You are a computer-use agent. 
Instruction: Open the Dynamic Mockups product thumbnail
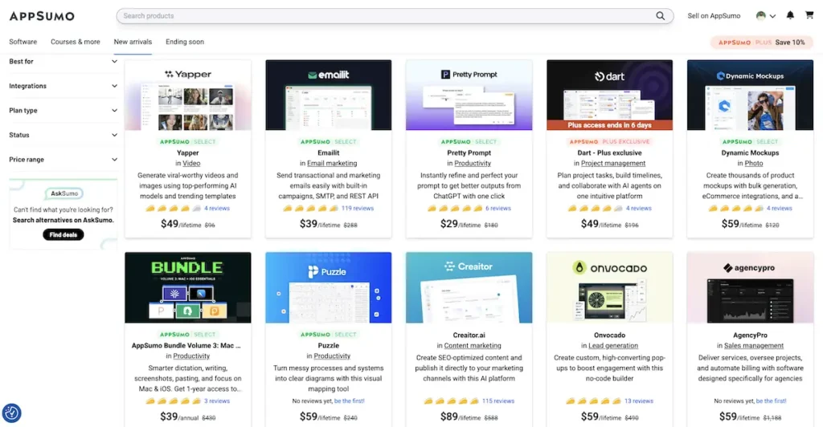750,95
